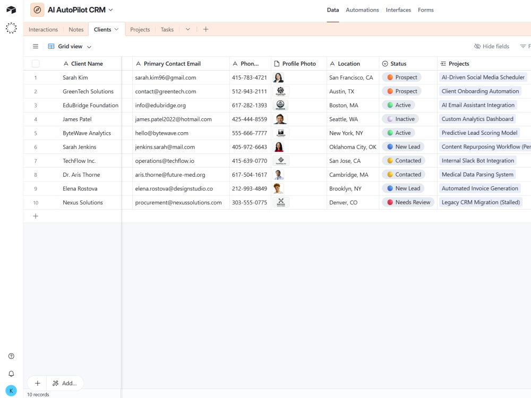
Task: Toggle Hide fields eye button
Action: 492,46
